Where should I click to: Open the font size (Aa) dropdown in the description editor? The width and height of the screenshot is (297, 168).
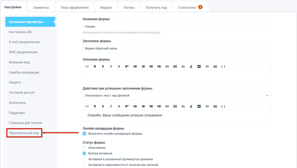183,67
